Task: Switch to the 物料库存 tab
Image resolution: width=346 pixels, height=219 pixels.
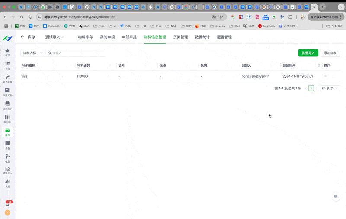Action: (85, 37)
